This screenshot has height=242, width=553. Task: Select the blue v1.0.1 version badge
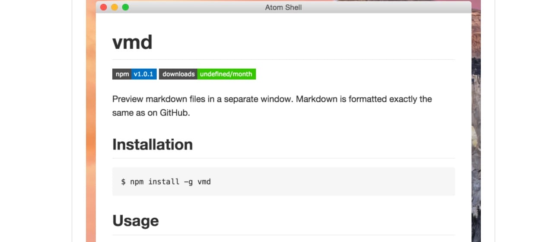(143, 74)
